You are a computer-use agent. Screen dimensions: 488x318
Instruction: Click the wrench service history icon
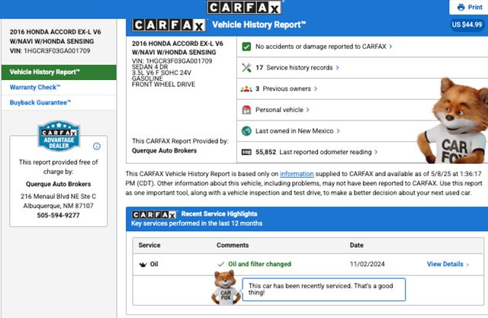point(246,68)
